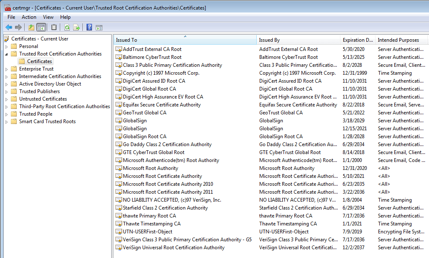Click the Refresh icon on the toolbar
Viewport: 429px width, 258px height.
pos(66,26)
